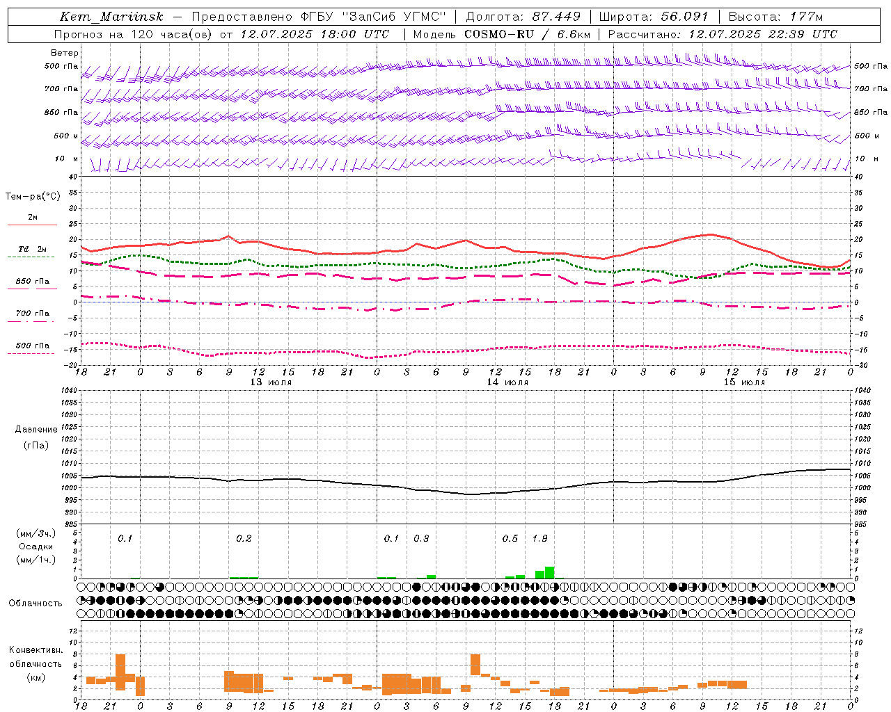Click the 'Облачность' cloudiness label
The height and width of the screenshot is (712, 891).
(x=36, y=603)
